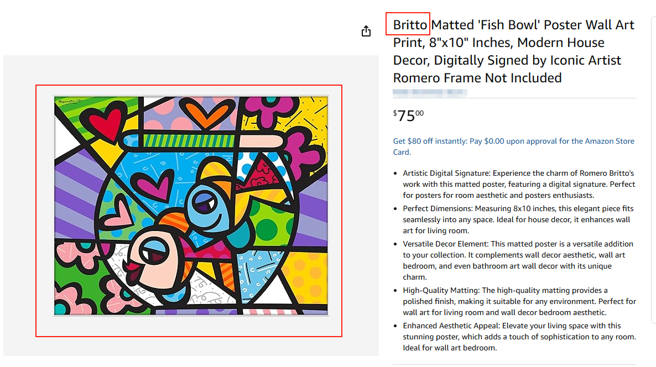The image size is (656, 367).
Task: Click the share icon beside the title
Action: pyautogui.click(x=366, y=32)
